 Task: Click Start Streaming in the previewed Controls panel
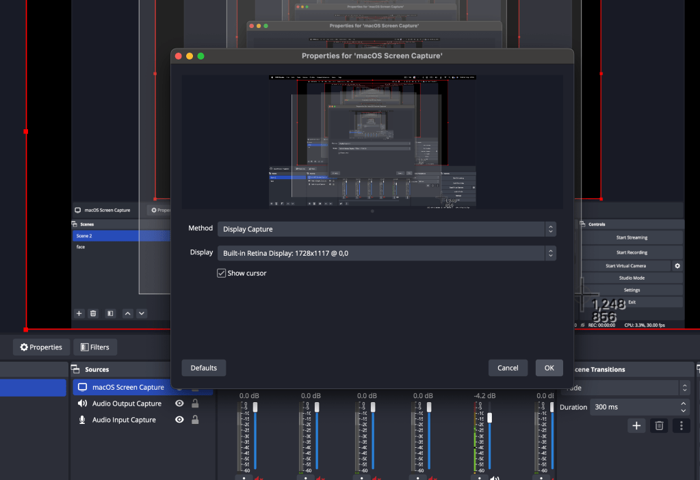point(632,237)
